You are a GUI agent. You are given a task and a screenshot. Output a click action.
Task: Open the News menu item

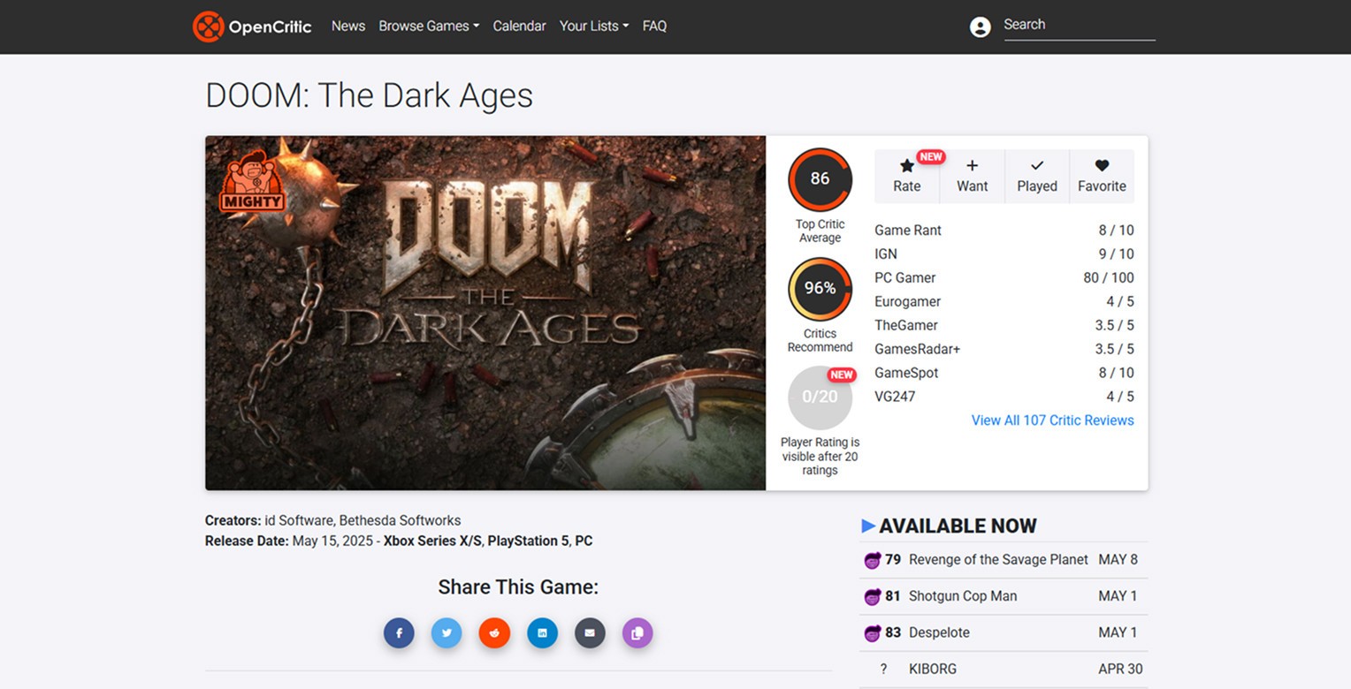point(348,26)
